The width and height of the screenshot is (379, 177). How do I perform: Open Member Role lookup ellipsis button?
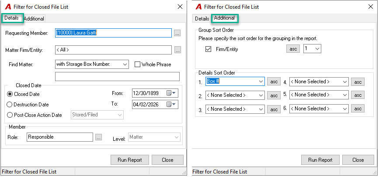(98, 137)
